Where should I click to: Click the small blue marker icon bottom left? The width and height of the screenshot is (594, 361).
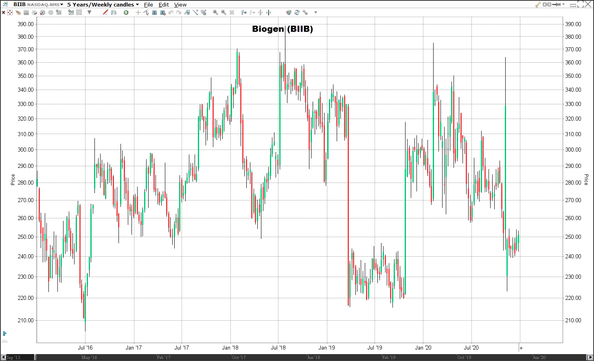[4, 334]
